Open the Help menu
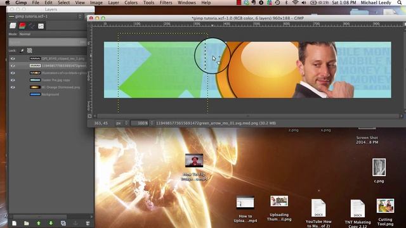The image size is (406, 228). click(206, 3)
